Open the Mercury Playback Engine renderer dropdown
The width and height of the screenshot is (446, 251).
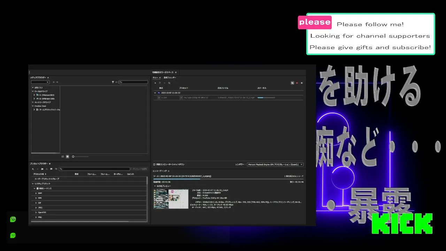pos(275,165)
